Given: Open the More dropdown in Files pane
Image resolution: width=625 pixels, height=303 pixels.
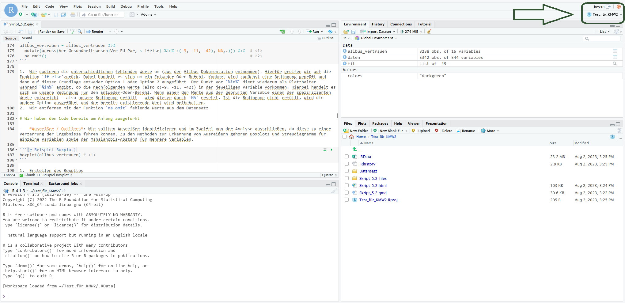Looking at the screenshot, I should tap(490, 131).
